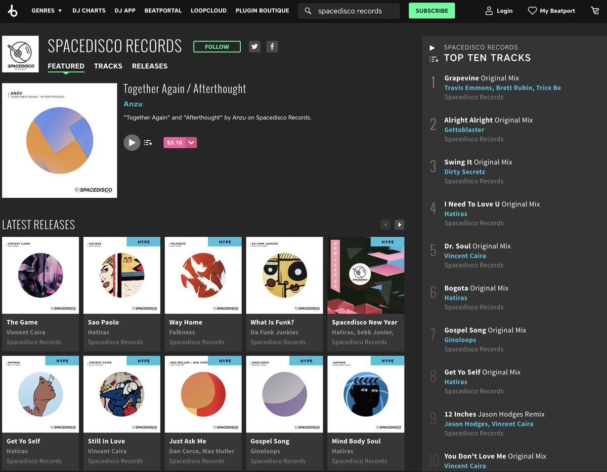Expand the Genres dropdown menu
607x472 pixels.
coord(47,11)
